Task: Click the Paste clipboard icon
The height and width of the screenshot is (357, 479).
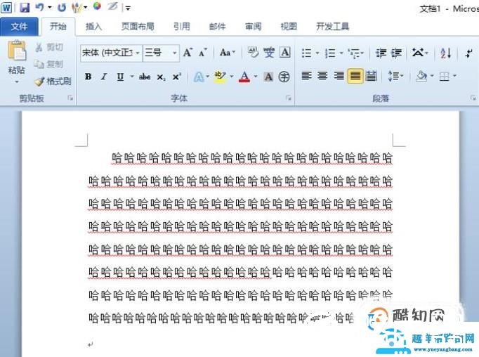Action: click(16, 51)
